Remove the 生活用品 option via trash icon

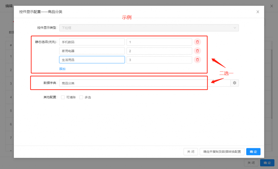(197, 60)
